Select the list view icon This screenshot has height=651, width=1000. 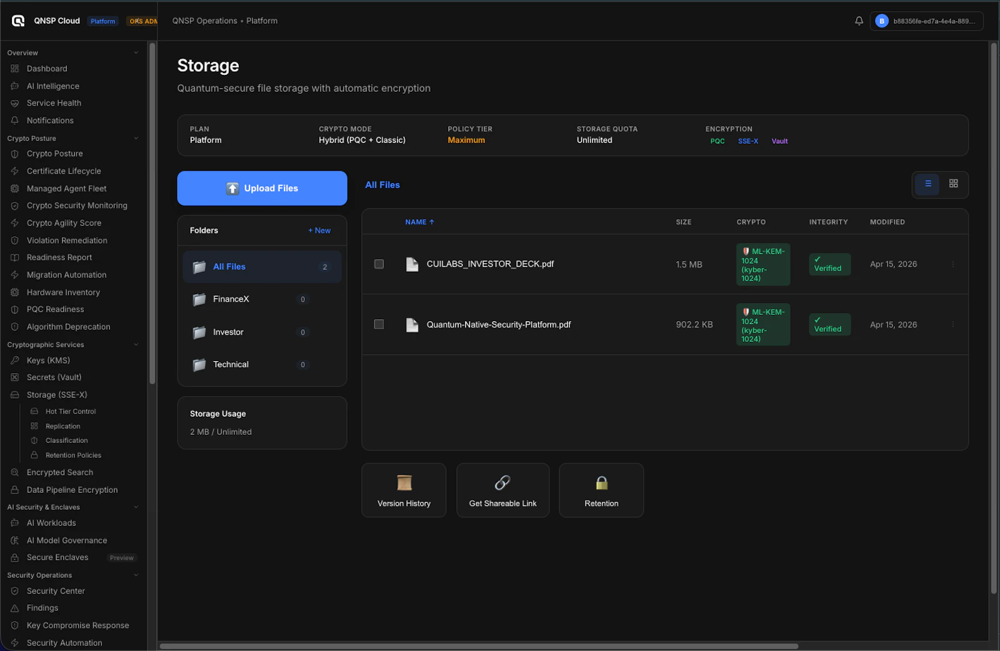point(927,184)
